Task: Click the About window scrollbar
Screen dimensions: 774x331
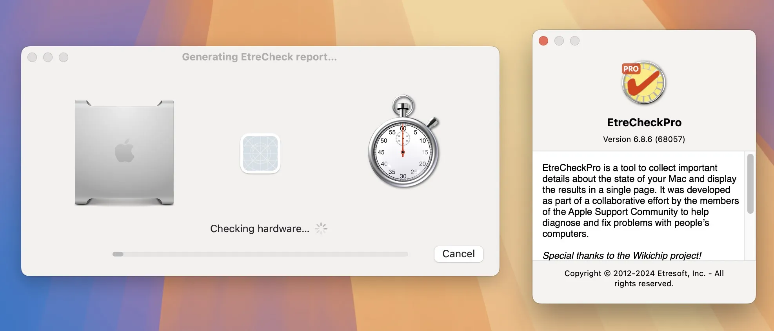Action: pos(750,184)
